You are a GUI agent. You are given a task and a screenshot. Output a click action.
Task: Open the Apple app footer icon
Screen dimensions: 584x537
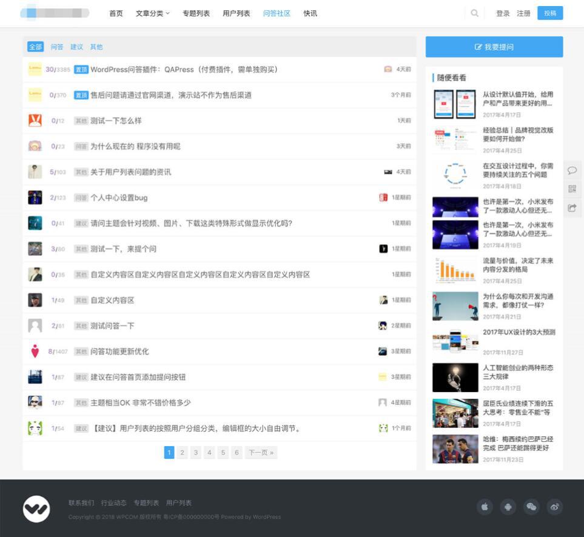485,507
